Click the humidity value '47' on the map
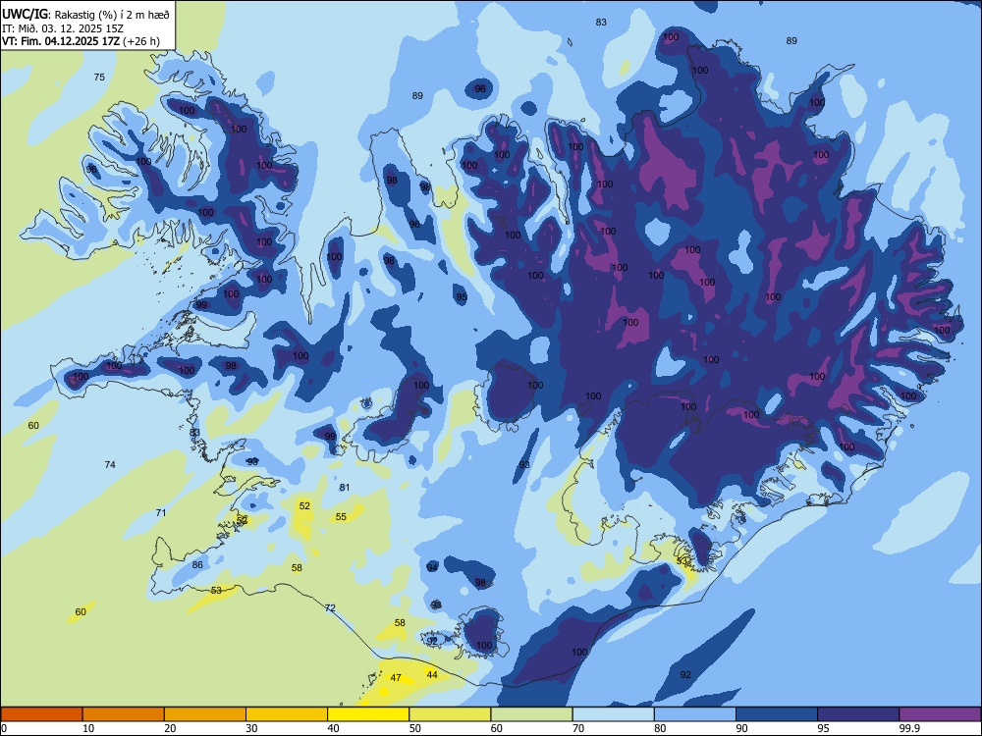Screen dimensions: 982x736 pyautogui.click(x=396, y=677)
